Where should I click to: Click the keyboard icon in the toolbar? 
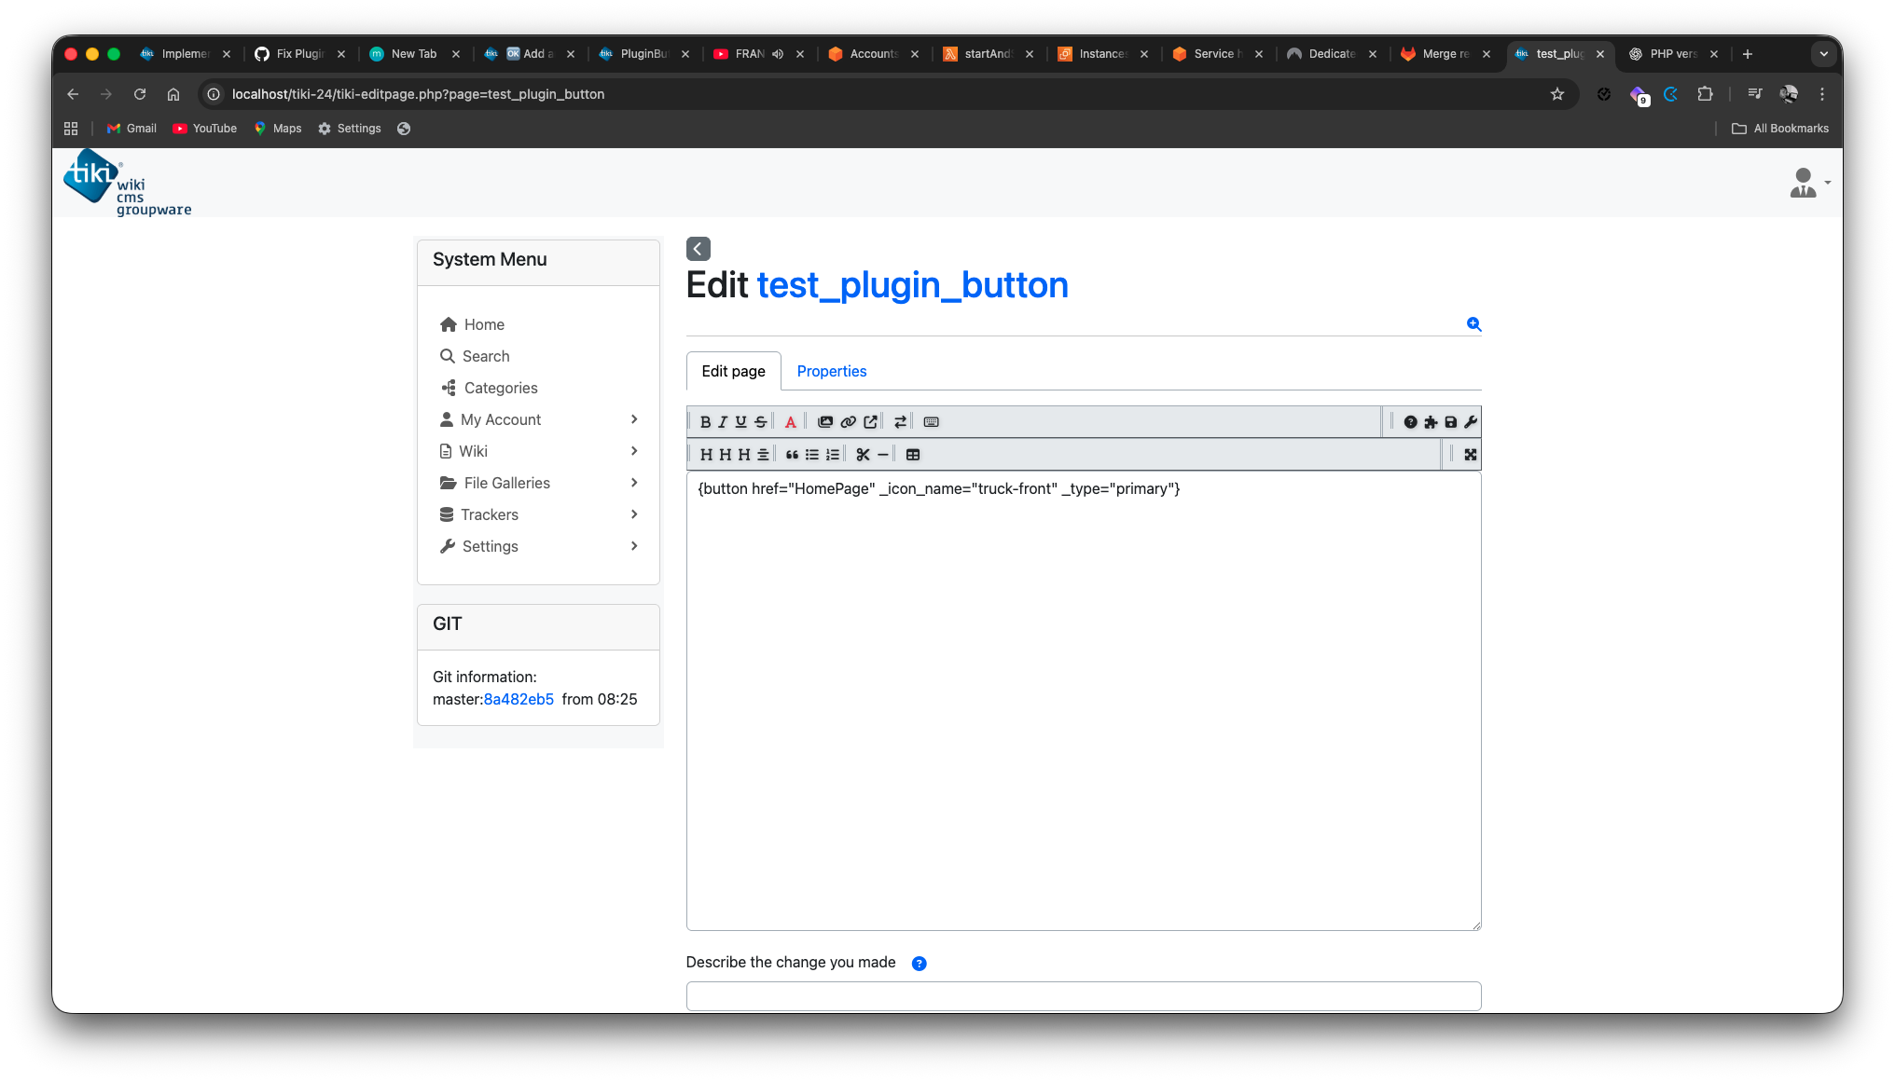pyautogui.click(x=931, y=422)
